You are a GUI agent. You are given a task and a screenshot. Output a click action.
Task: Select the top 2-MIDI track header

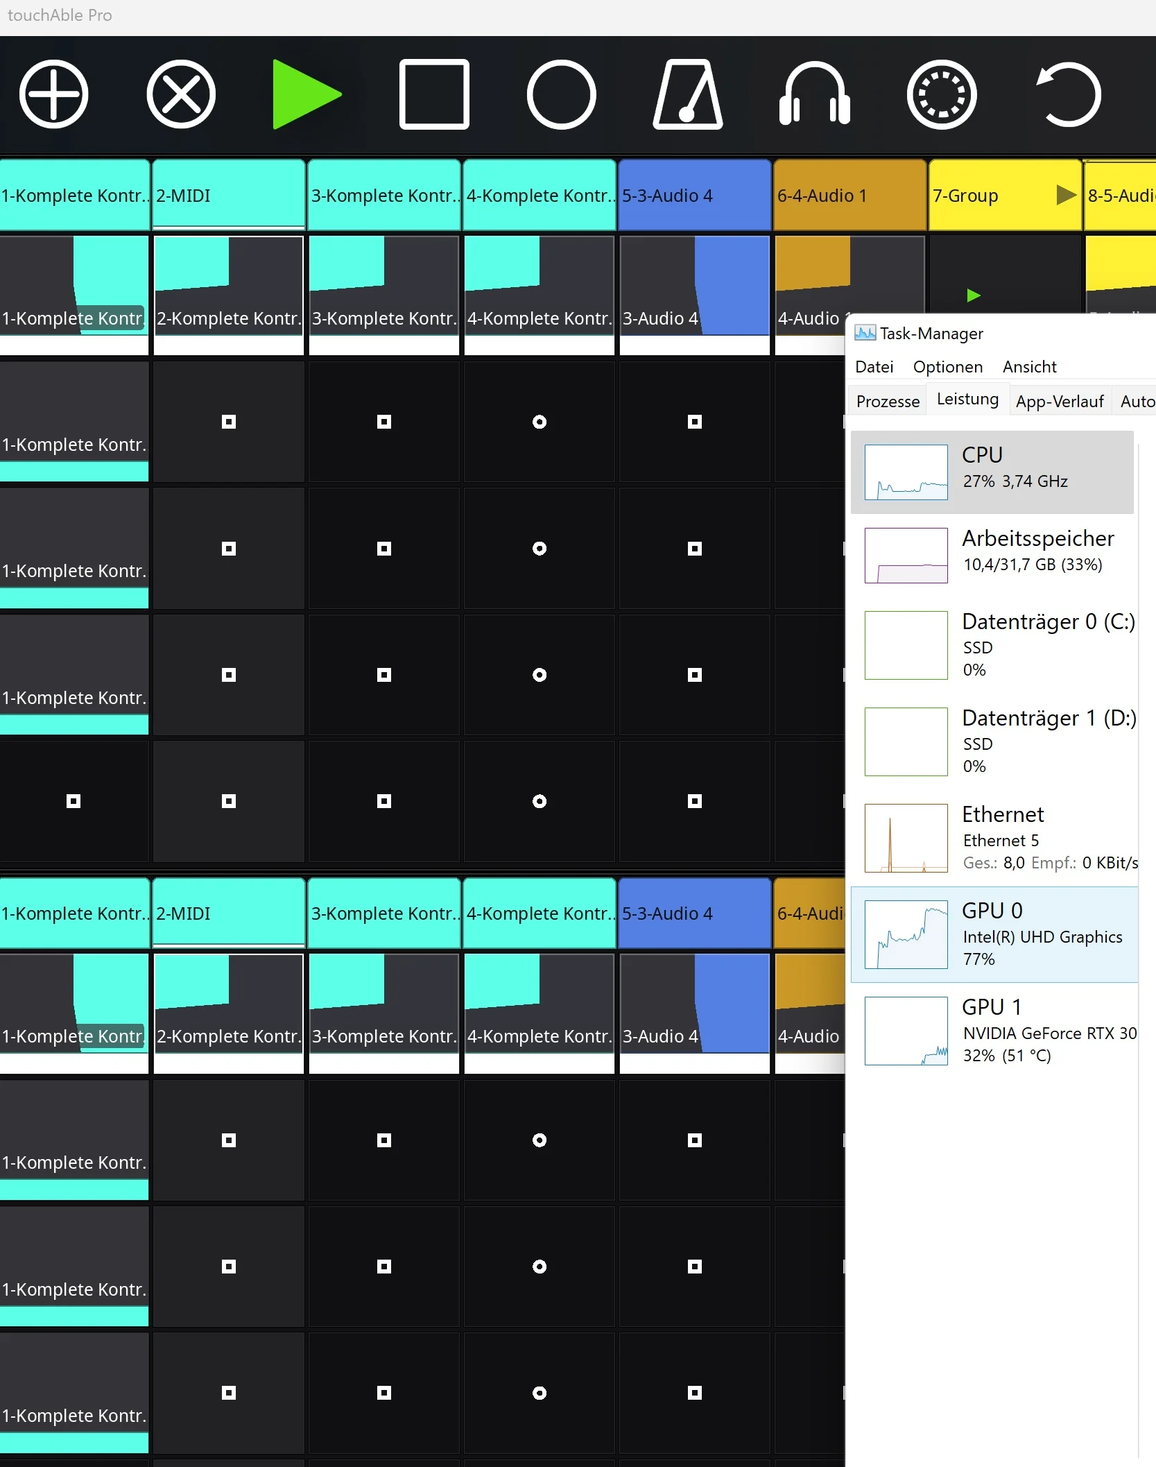tap(229, 195)
